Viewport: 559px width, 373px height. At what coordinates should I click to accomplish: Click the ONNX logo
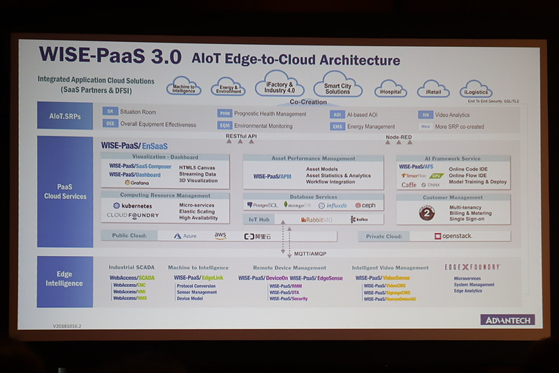coord(430,185)
